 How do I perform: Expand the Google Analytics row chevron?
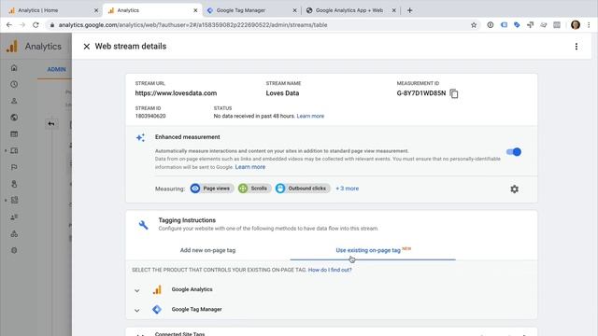[137, 290]
